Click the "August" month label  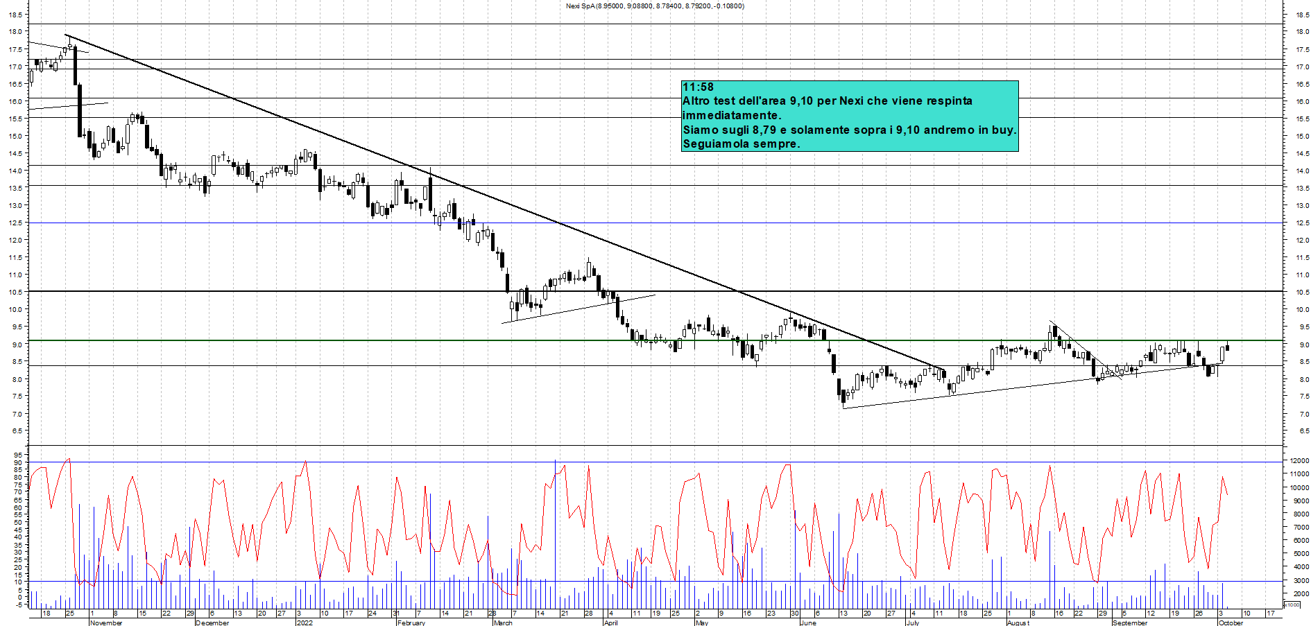(1018, 623)
